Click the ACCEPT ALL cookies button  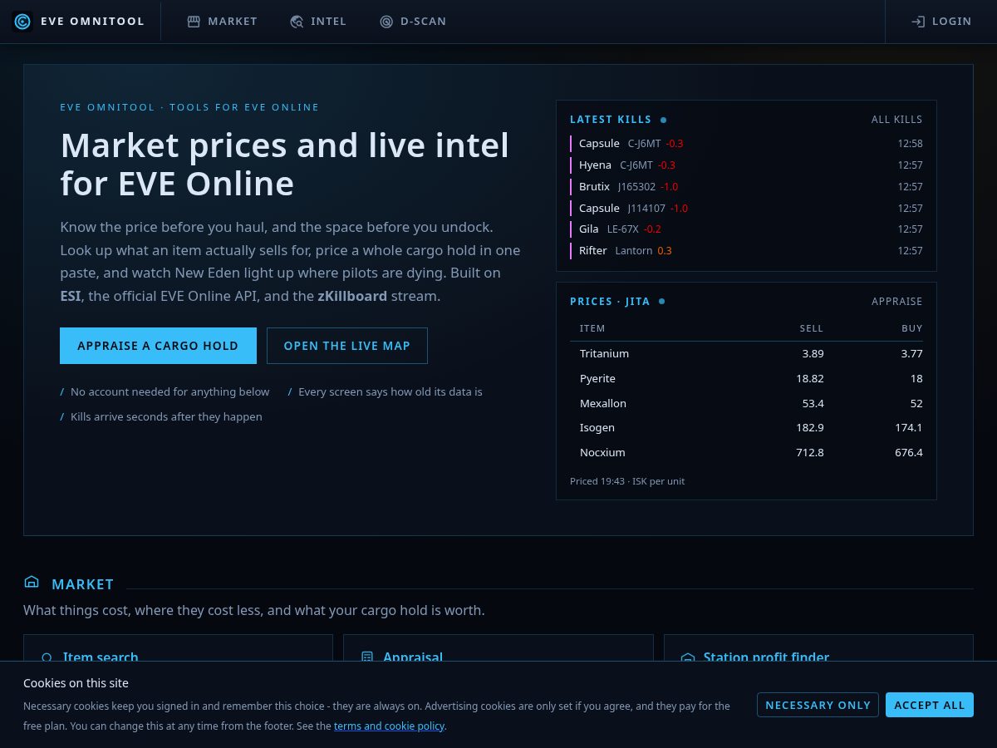(x=930, y=705)
